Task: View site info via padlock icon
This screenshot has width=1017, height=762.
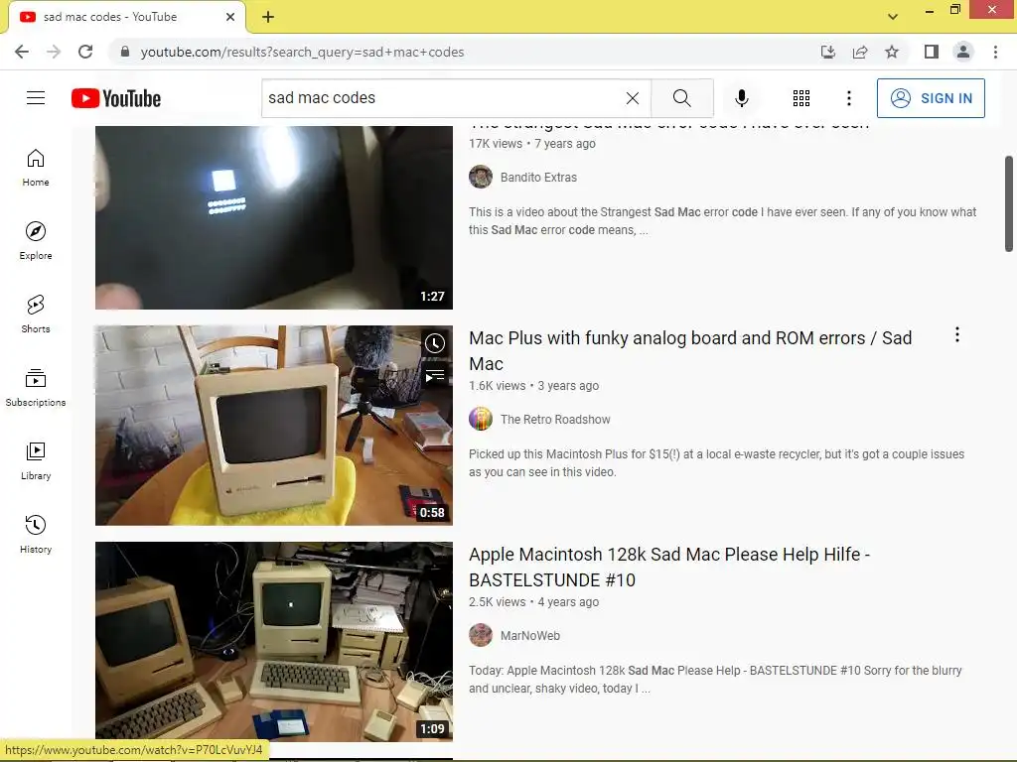Action: coord(125,52)
